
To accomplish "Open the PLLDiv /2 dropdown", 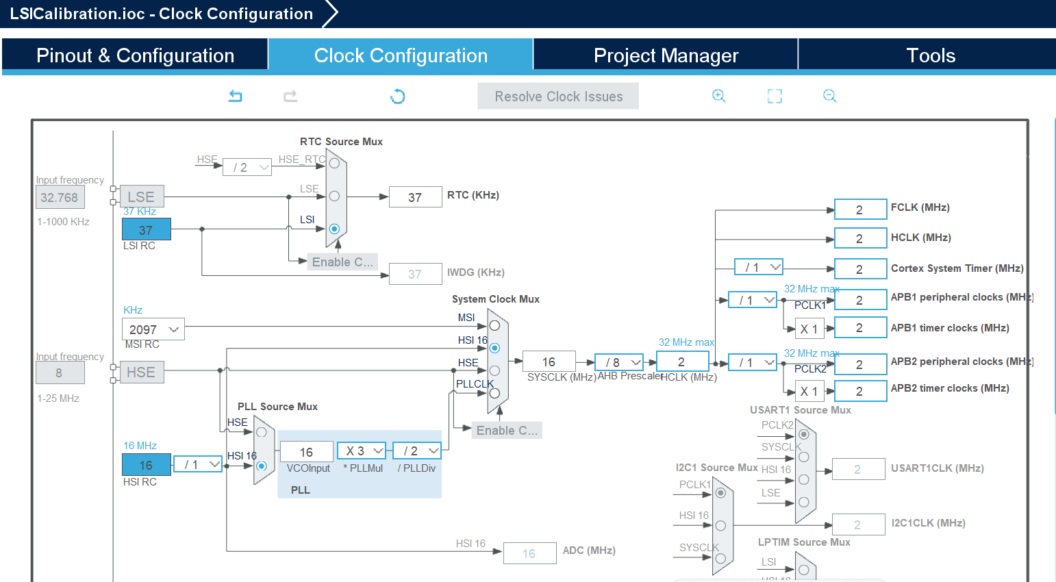I will coord(417,451).
